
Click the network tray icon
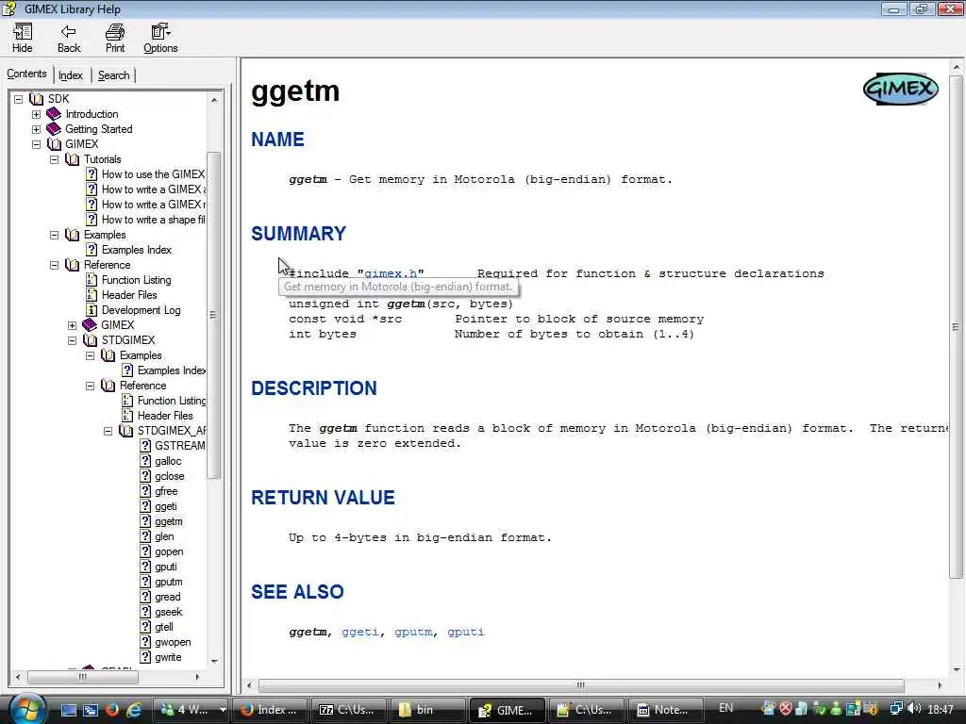click(x=897, y=709)
